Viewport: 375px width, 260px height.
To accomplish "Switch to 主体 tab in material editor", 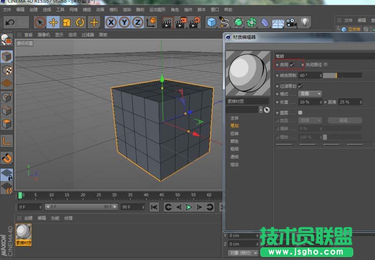I will tap(235, 118).
